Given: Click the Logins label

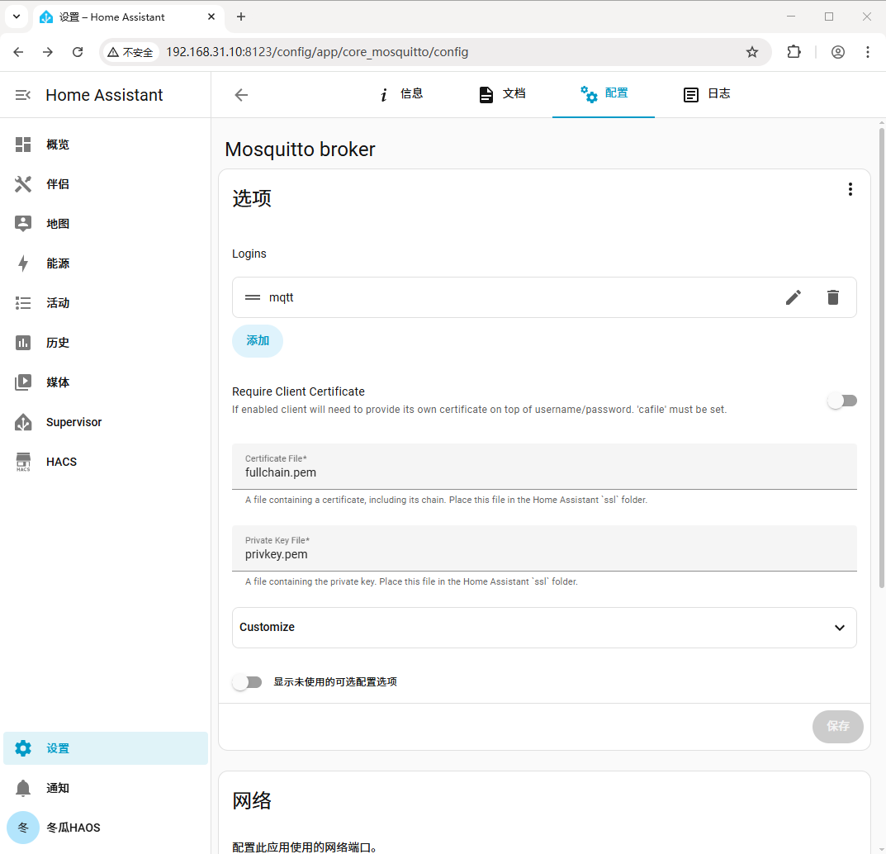Looking at the screenshot, I should tap(249, 254).
